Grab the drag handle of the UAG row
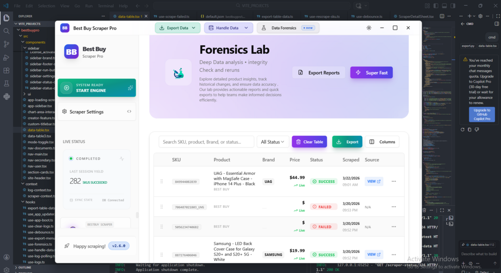 (162, 181)
